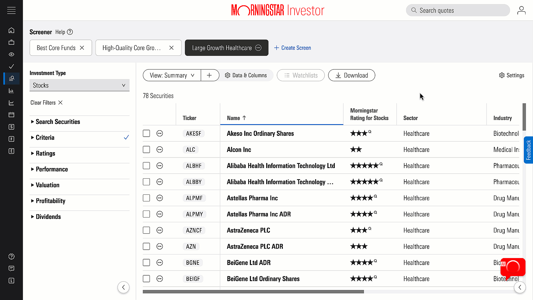Open the Screener help question icon
This screenshot has height=300, width=533.
point(70,32)
